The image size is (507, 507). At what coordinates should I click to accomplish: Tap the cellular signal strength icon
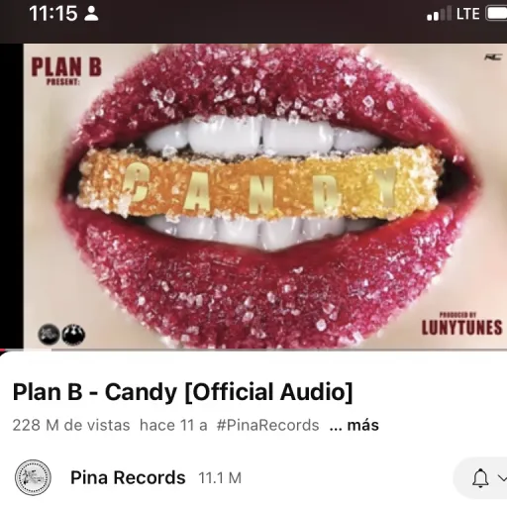[439, 14]
